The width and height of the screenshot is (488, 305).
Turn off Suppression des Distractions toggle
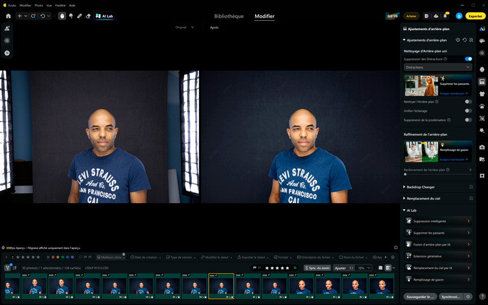(468, 59)
